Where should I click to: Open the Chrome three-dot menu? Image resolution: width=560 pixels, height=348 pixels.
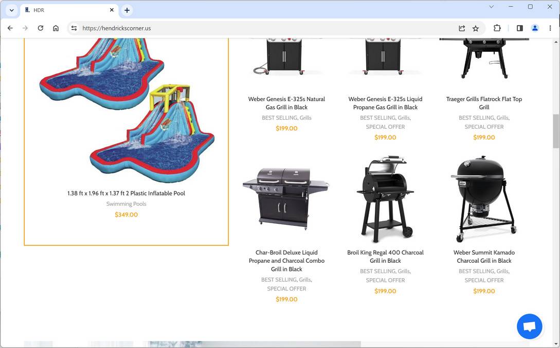pyautogui.click(x=550, y=28)
